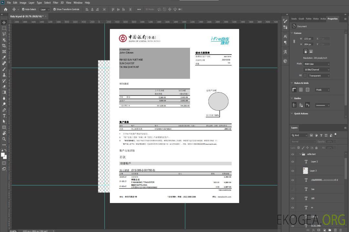Select the Blur tool

coord(4,98)
